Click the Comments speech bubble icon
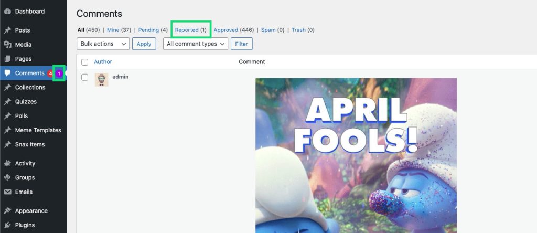This screenshot has width=537, height=233. 7,73
